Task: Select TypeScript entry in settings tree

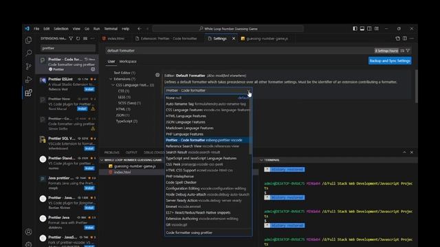Action: coord(126,121)
